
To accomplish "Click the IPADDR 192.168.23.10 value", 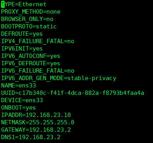I will pyautogui.click(x=48, y=115).
